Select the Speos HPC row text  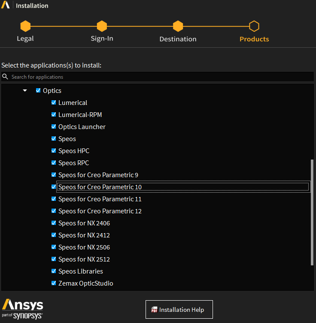tap(74, 151)
